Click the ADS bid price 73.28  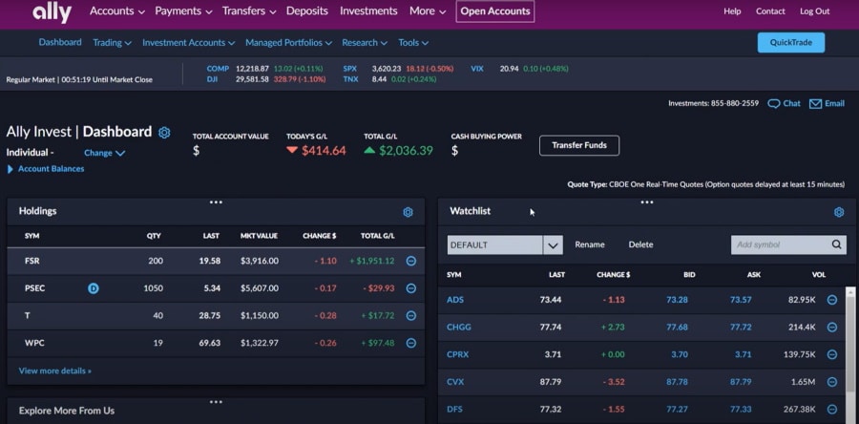tap(677, 300)
